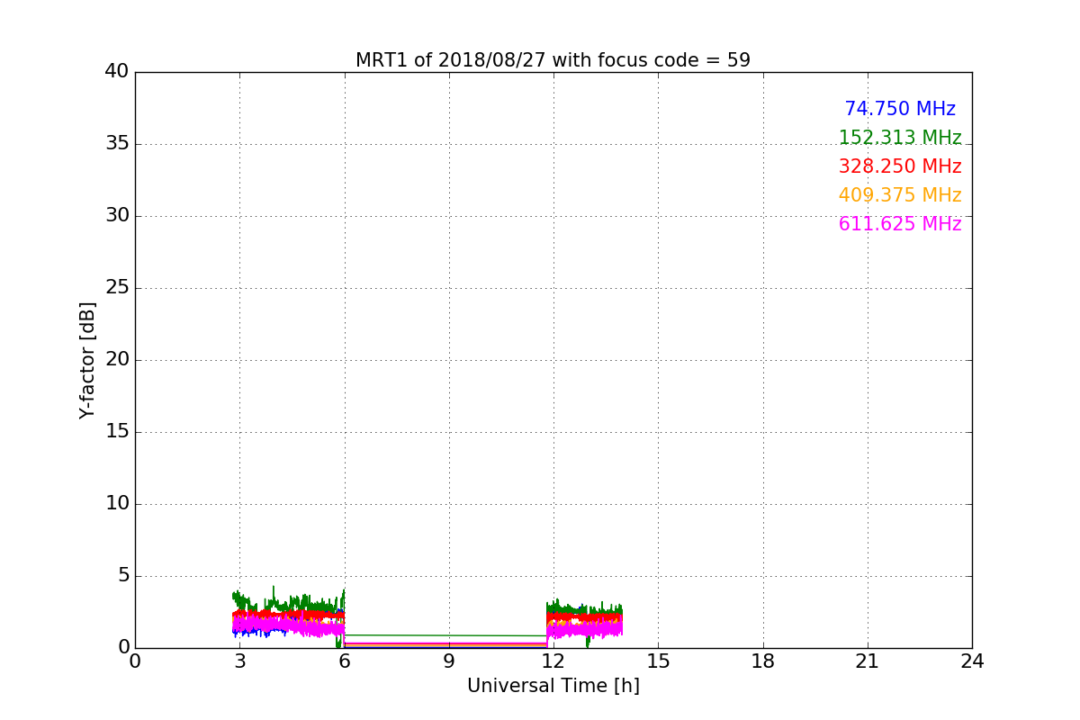This screenshot has height=720, width=1080.
Task: Click x-axis tick label 9
Action: 449,661
